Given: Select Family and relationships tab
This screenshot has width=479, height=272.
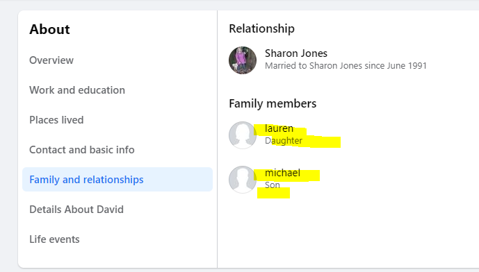Looking at the screenshot, I should tap(117, 179).
